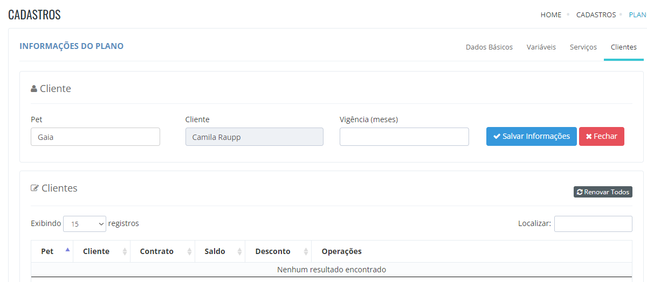Click the Renovar Todos button
The height and width of the screenshot is (282, 647).
click(603, 192)
